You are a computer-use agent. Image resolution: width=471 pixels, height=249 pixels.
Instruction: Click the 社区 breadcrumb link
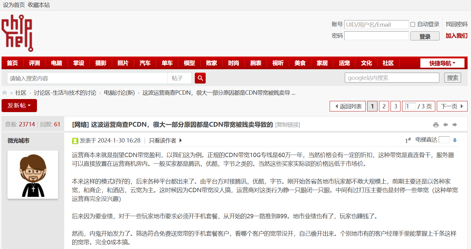coord(21,93)
